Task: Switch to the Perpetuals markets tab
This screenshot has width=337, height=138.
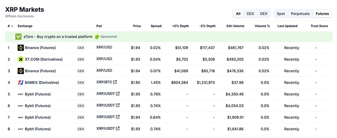Action: click(x=300, y=14)
